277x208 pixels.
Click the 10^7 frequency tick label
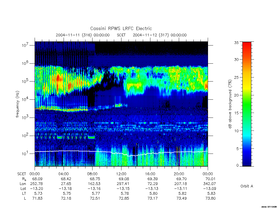25,45
